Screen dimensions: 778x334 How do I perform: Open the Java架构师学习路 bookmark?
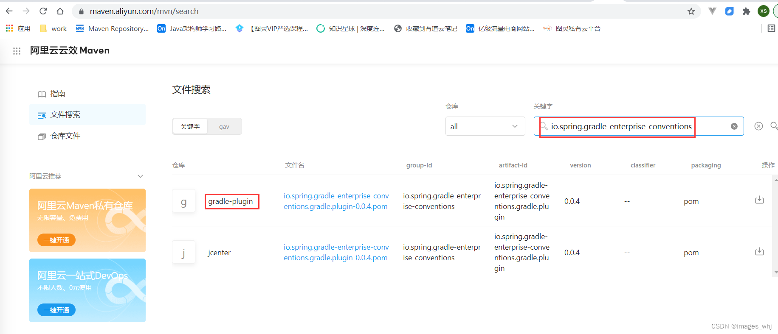[x=192, y=28]
